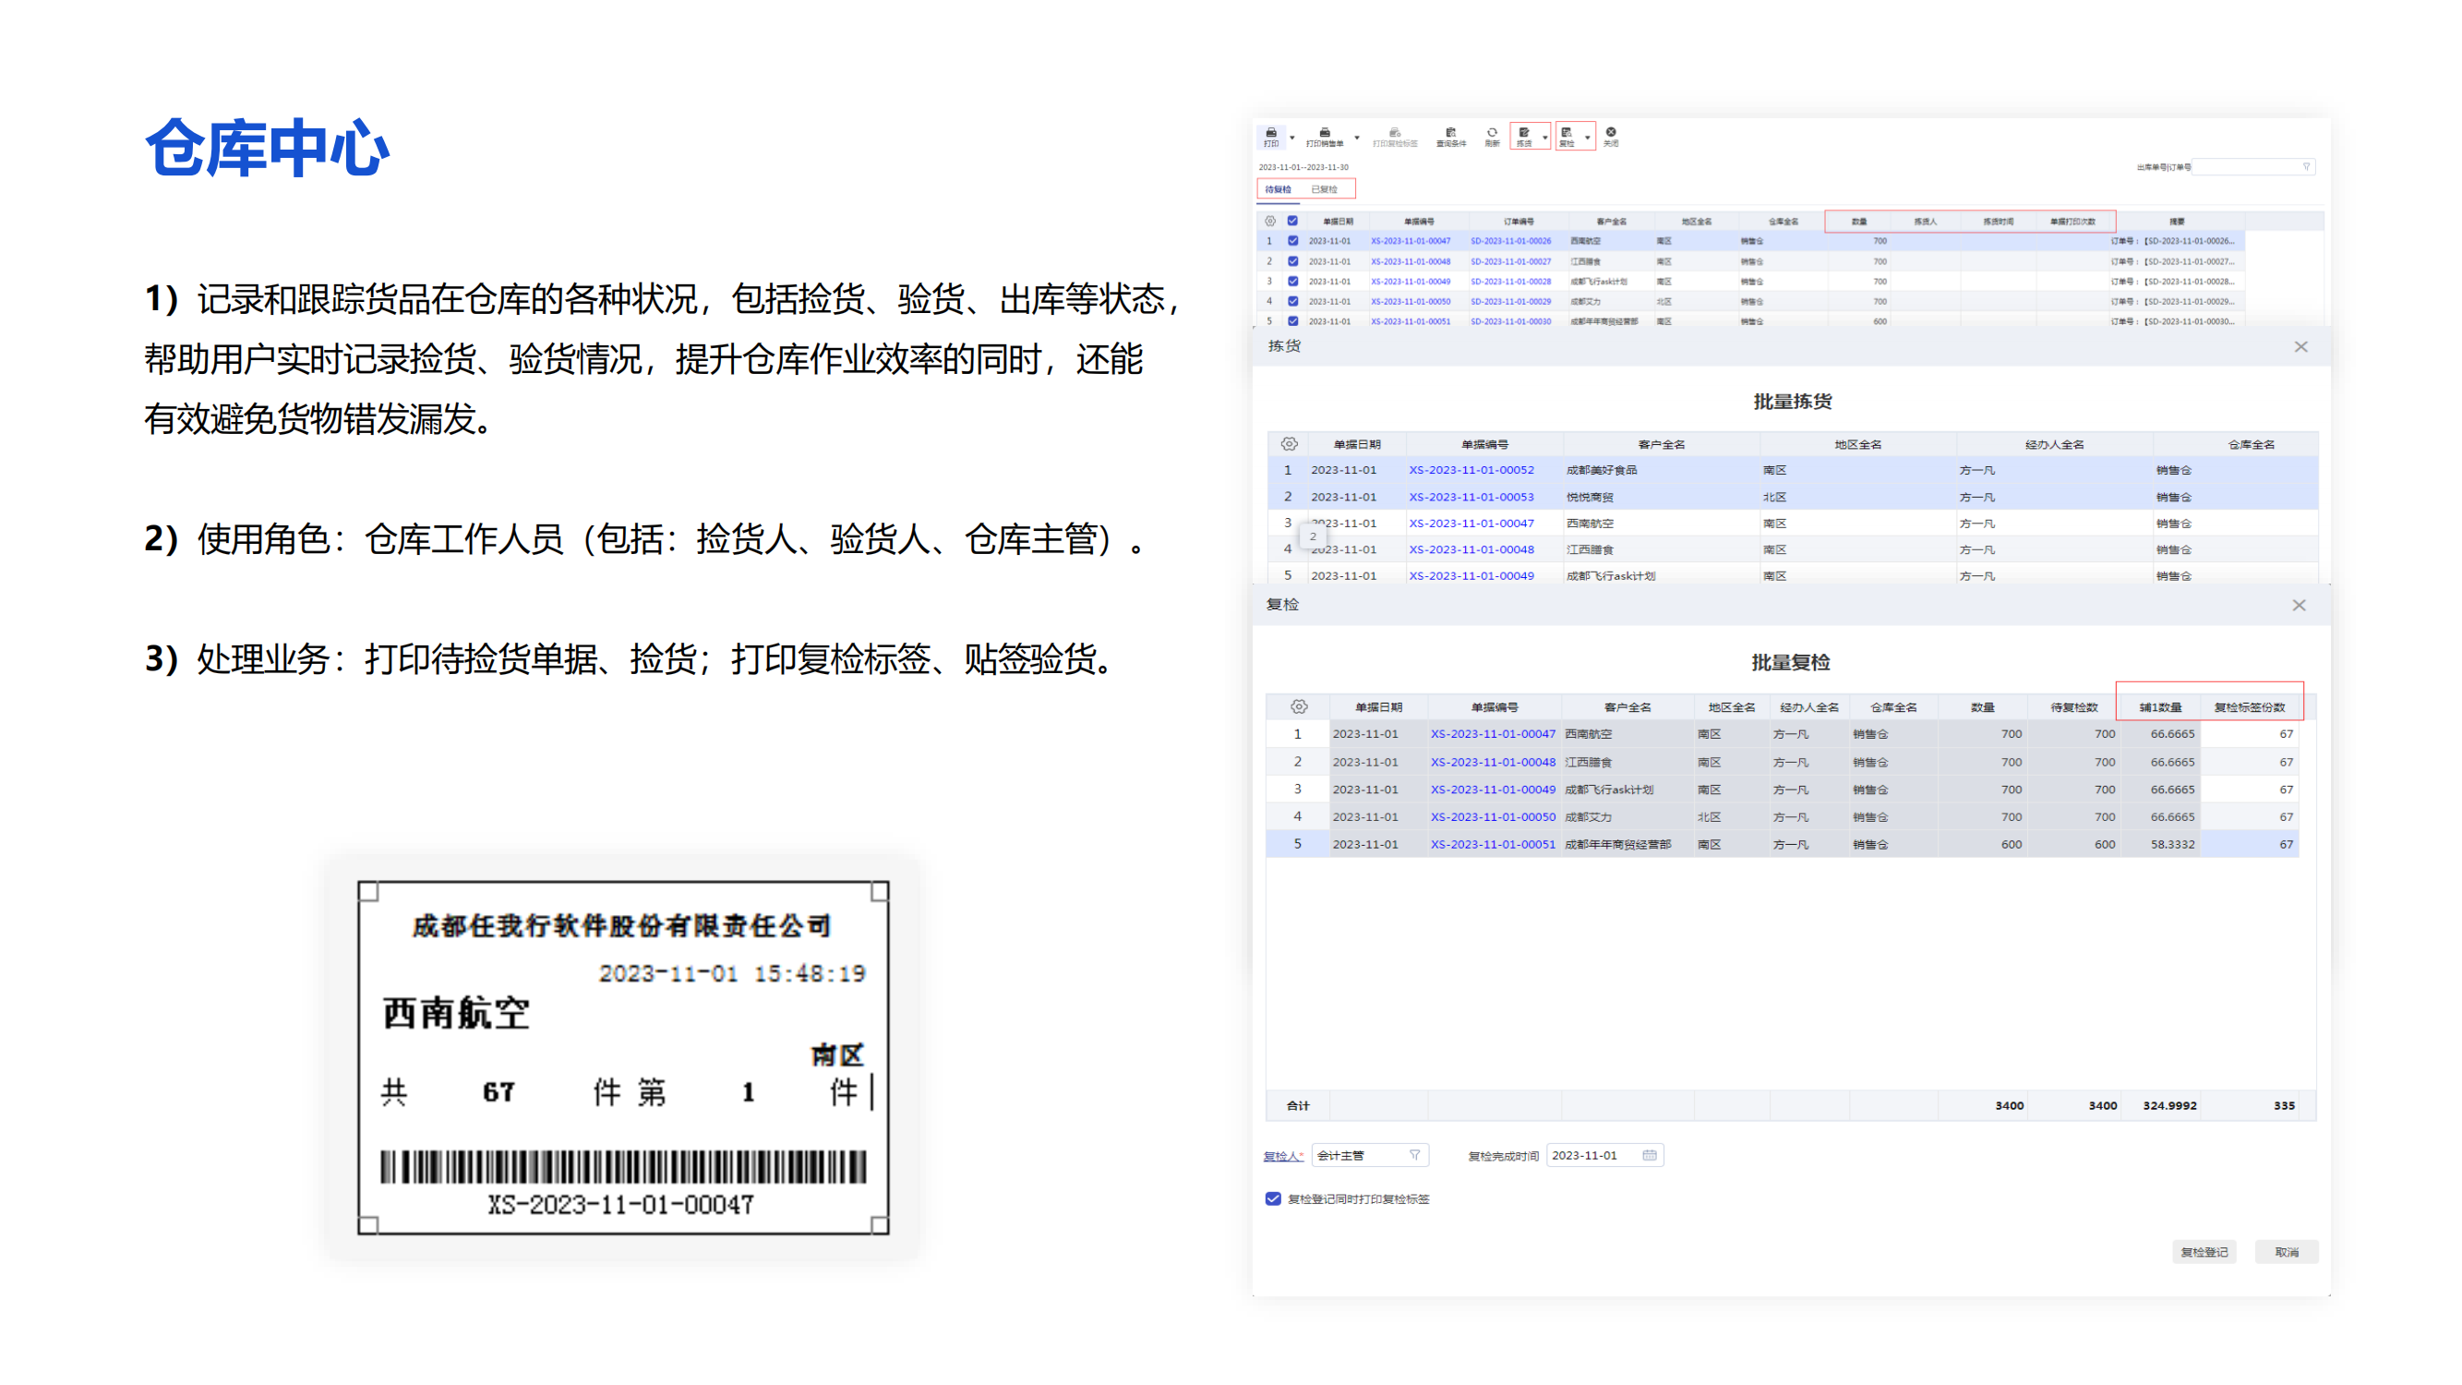This screenshot has height=1385, width=2462.
Task: Click the 出库单号|订单号 search field
Action: point(2247,167)
